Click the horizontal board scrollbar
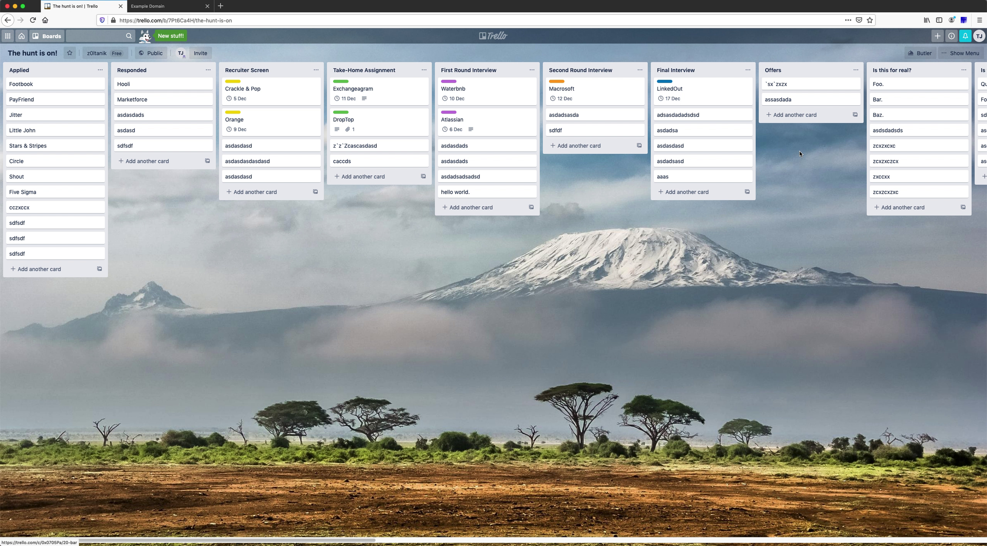The width and height of the screenshot is (987, 546). pyautogui.click(x=227, y=540)
